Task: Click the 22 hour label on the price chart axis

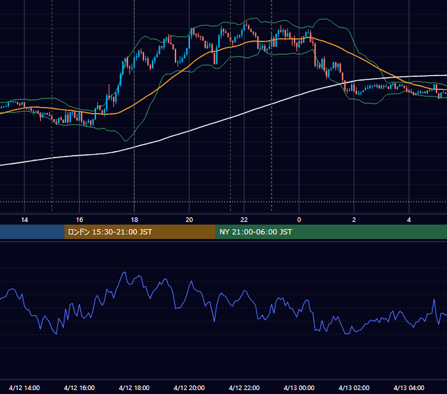Action: point(244,220)
